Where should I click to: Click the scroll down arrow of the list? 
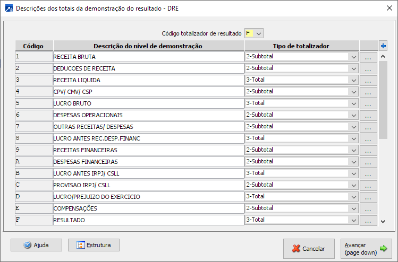383,221
